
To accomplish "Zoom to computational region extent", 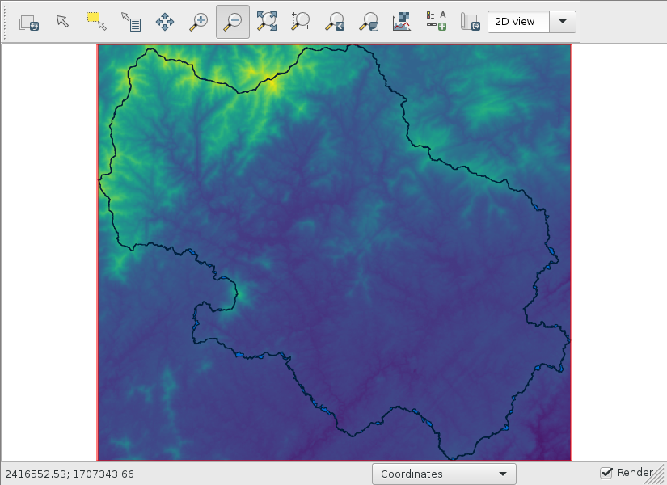I will [x=301, y=22].
